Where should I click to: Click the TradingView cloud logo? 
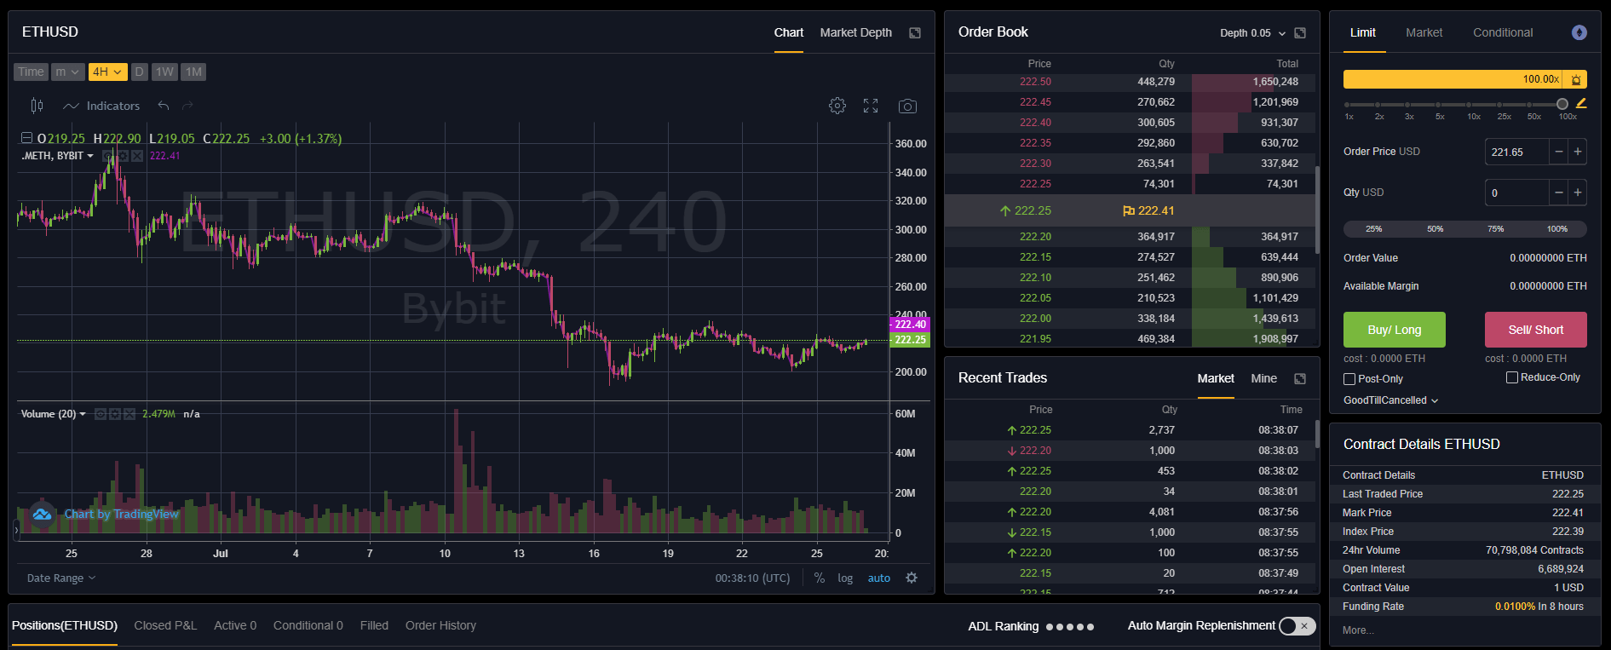pos(42,514)
